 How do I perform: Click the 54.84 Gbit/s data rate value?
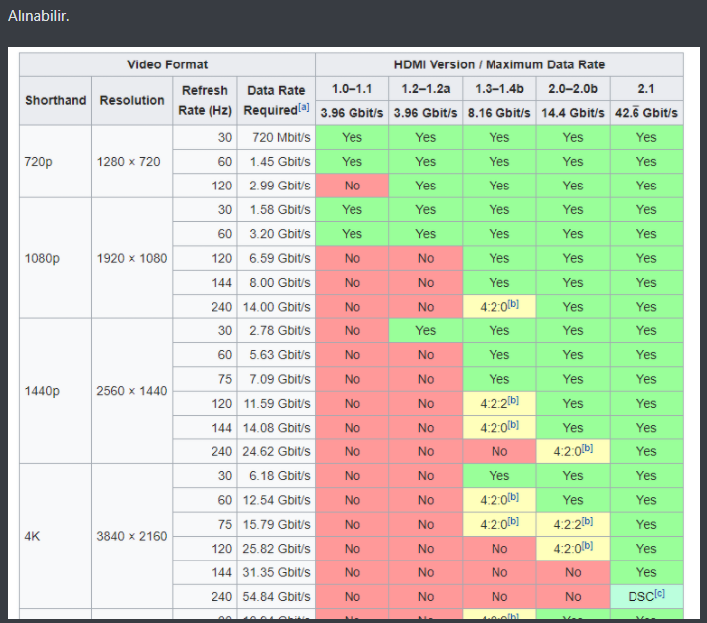pyautogui.click(x=277, y=597)
